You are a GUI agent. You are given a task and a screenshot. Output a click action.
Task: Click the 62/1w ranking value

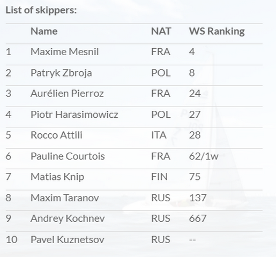204,156
